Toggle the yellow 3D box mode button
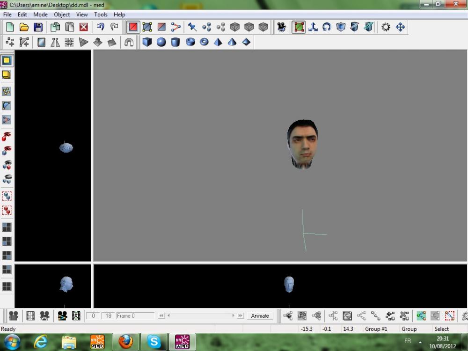This screenshot has width=468, height=351. click(x=7, y=74)
